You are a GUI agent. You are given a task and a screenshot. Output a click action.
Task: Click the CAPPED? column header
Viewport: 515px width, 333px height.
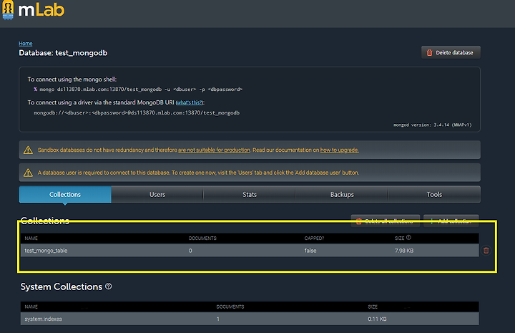314,238
